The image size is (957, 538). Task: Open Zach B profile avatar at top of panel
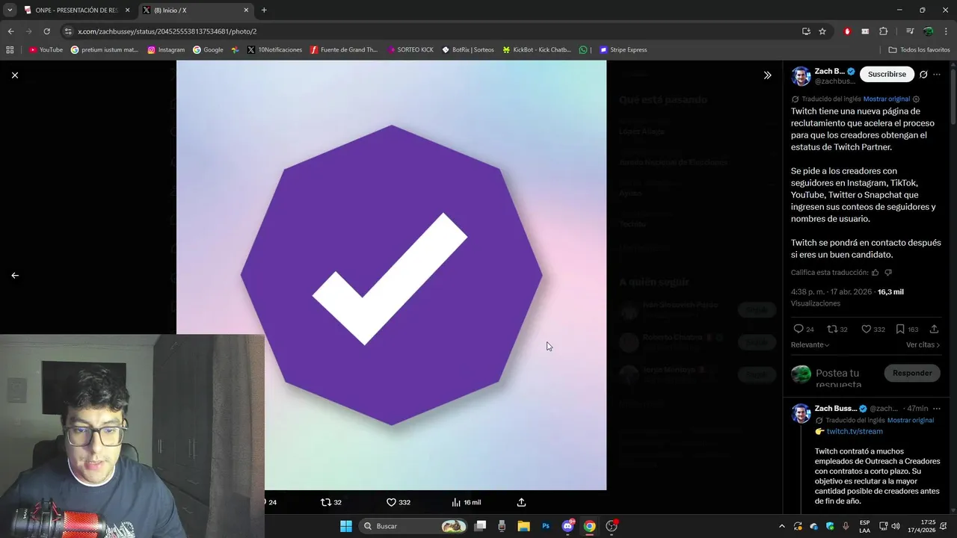(801, 75)
